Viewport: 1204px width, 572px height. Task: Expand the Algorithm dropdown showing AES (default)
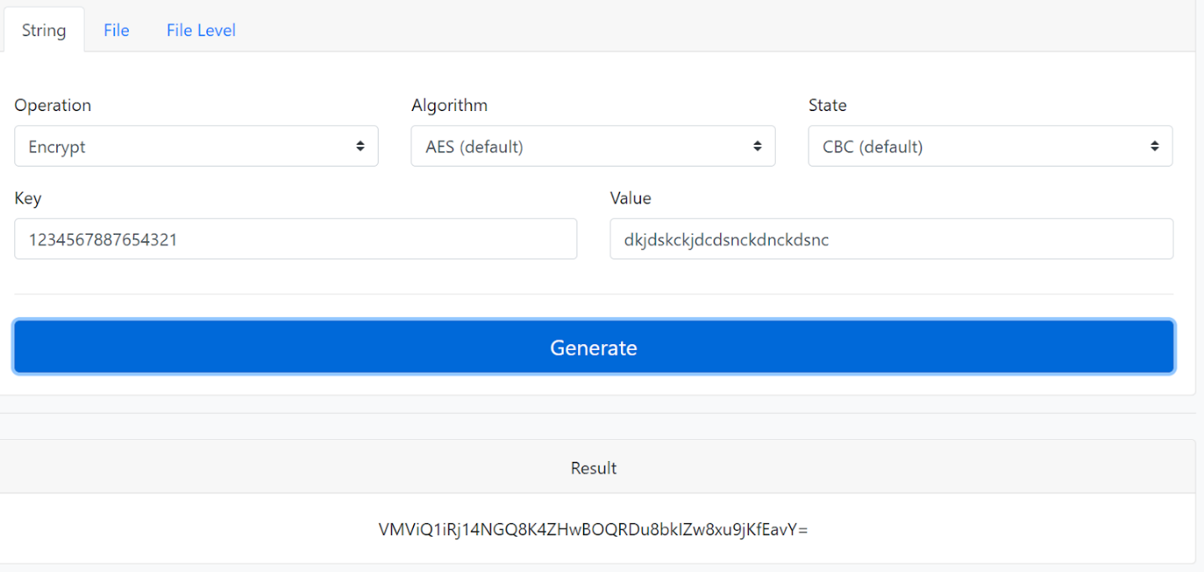point(593,146)
